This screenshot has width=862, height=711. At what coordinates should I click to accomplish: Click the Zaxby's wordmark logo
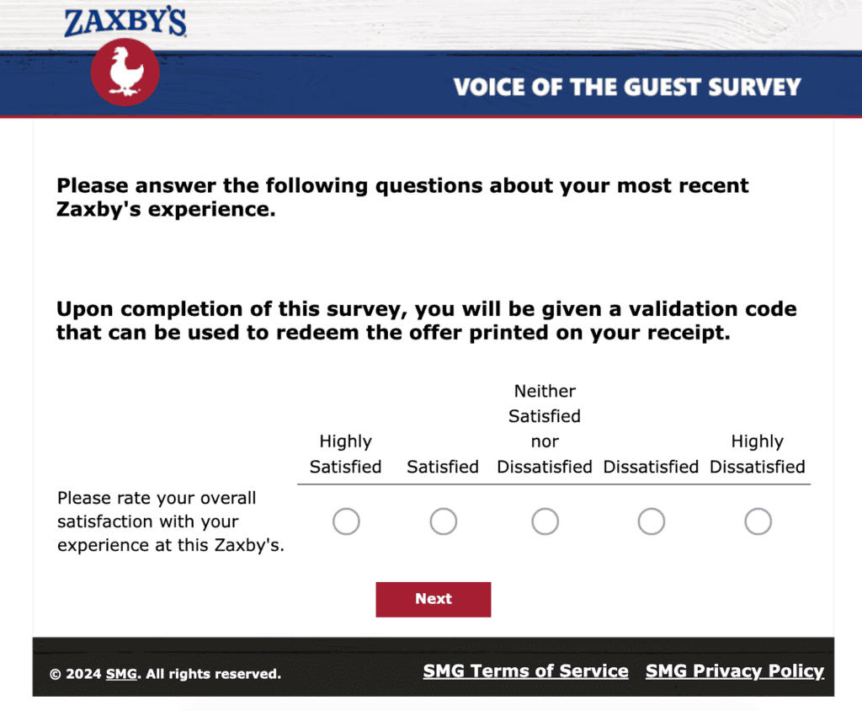(x=125, y=22)
